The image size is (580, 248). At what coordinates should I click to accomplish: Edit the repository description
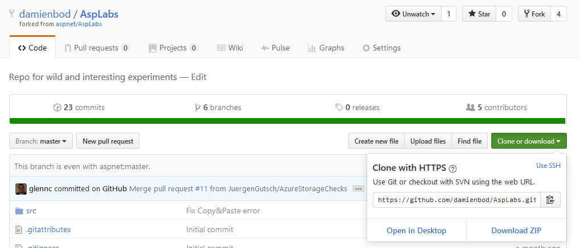(199, 77)
